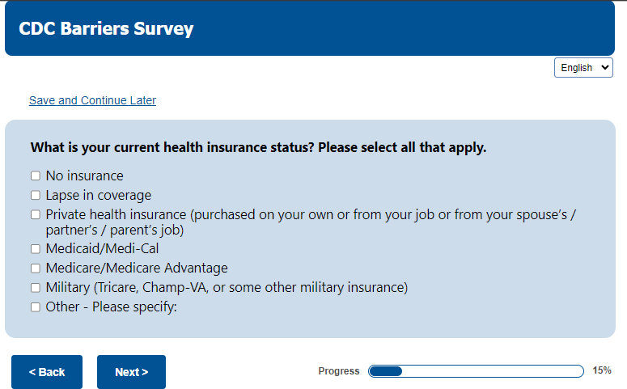Viewport: 627px width, 389px height.
Task: Click the survey progress bar
Action: pos(476,371)
